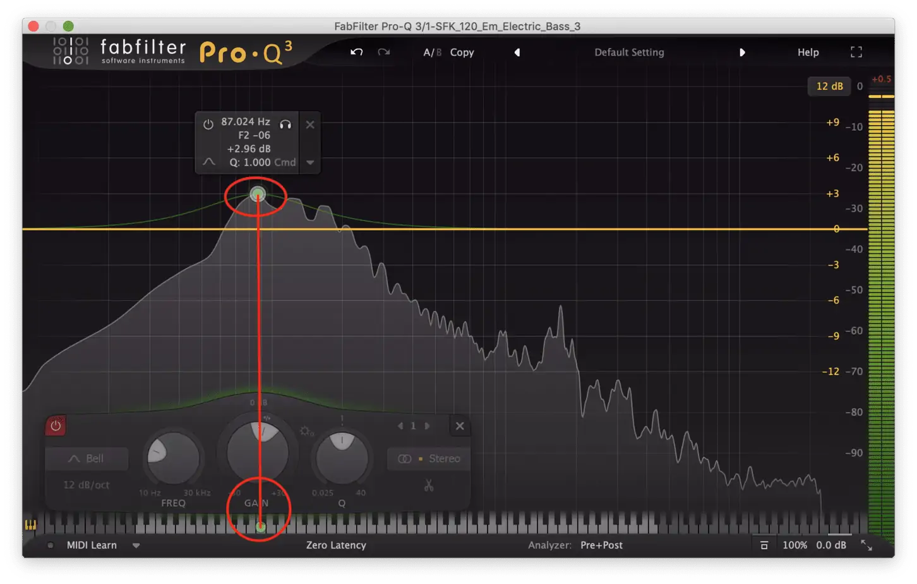Open the 12 dB display range selector
The image size is (917, 584).
tap(829, 86)
